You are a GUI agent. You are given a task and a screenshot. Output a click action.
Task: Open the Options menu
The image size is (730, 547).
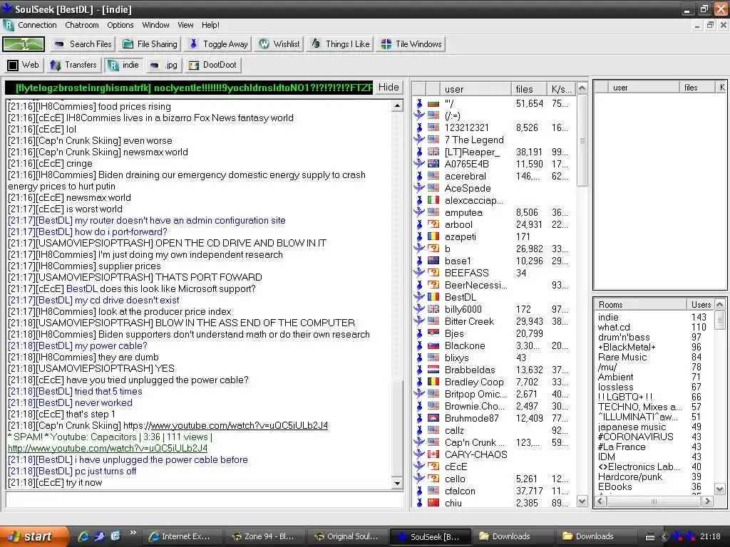[120, 25]
